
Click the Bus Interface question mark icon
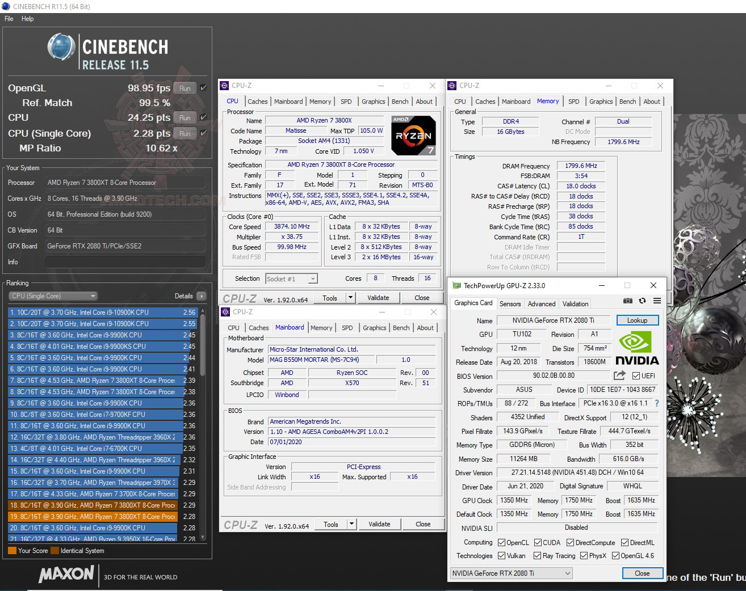(657, 403)
